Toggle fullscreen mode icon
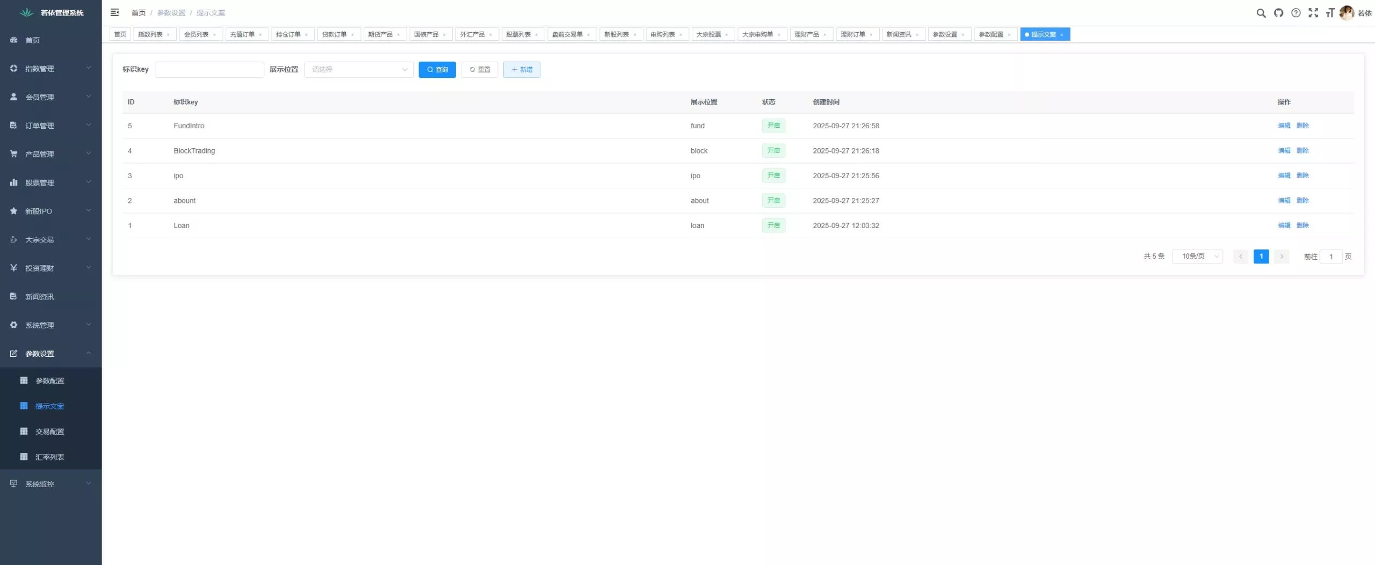This screenshot has height=565, width=1375. point(1313,13)
